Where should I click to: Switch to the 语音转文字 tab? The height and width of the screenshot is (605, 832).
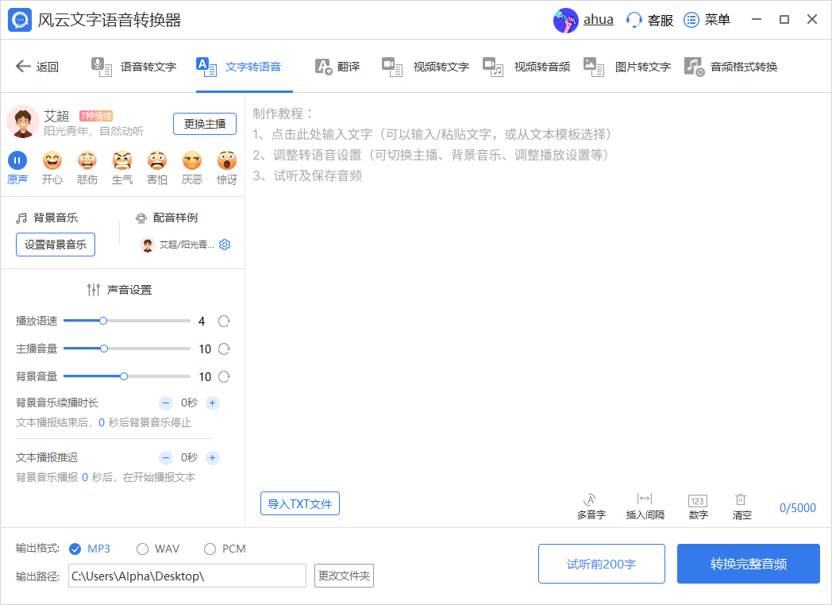(x=133, y=67)
